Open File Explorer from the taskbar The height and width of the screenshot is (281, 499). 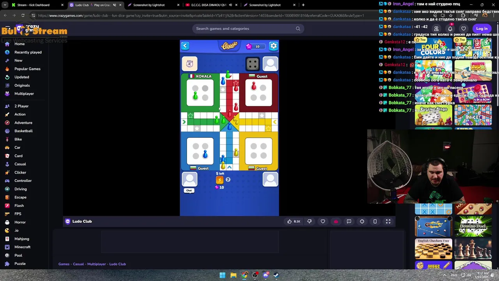click(233, 276)
